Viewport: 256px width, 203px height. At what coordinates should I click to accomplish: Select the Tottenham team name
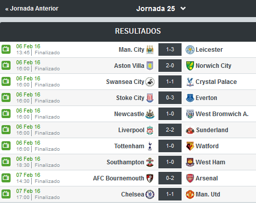point(129,146)
